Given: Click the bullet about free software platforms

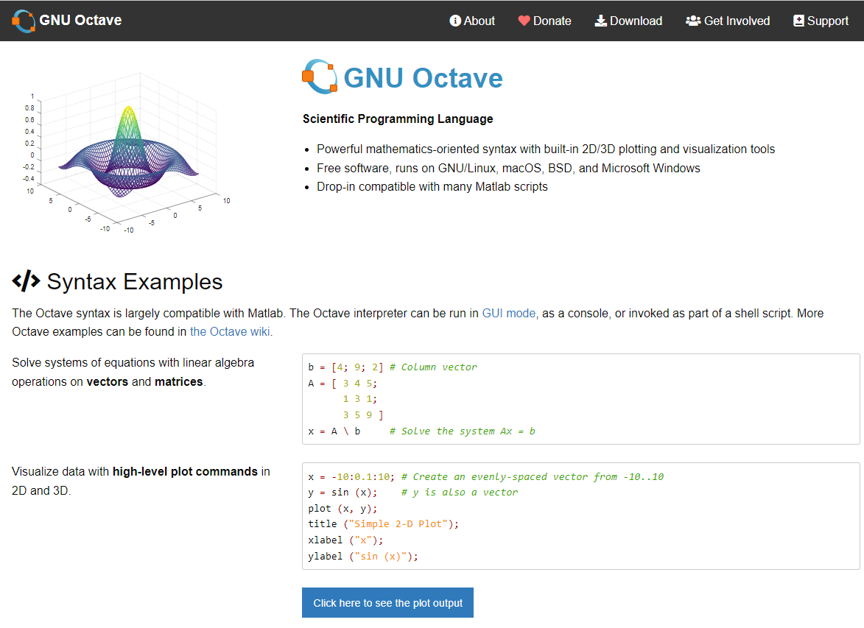Looking at the screenshot, I should 508,168.
